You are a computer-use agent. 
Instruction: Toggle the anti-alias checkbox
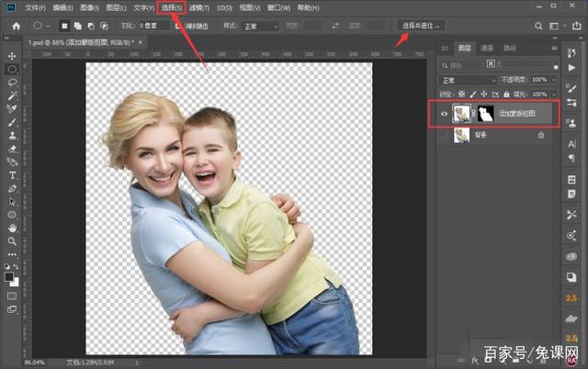[177, 26]
